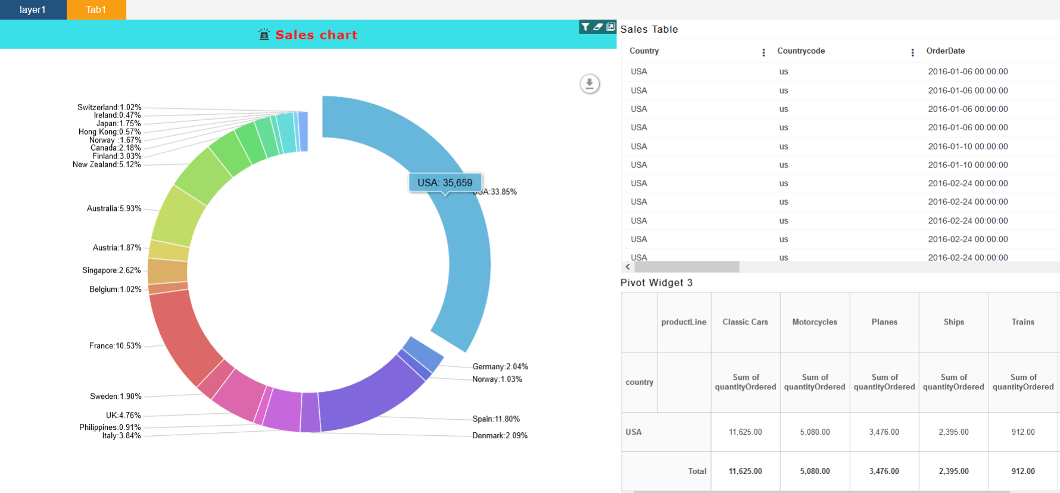Open the Countrycode column options menu
Image resolution: width=1060 pixels, height=493 pixels.
click(x=912, y=52)
